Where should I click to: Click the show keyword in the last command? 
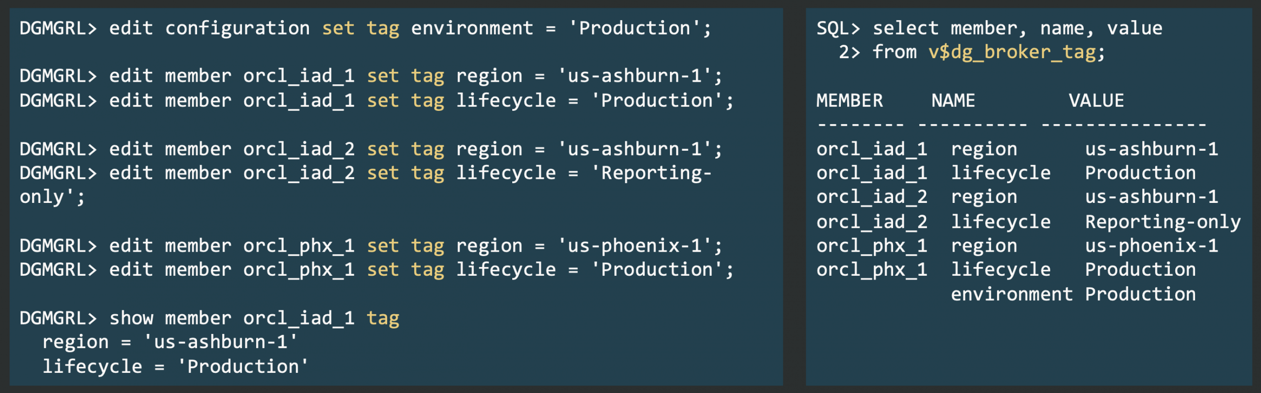[x=131, y=318]
